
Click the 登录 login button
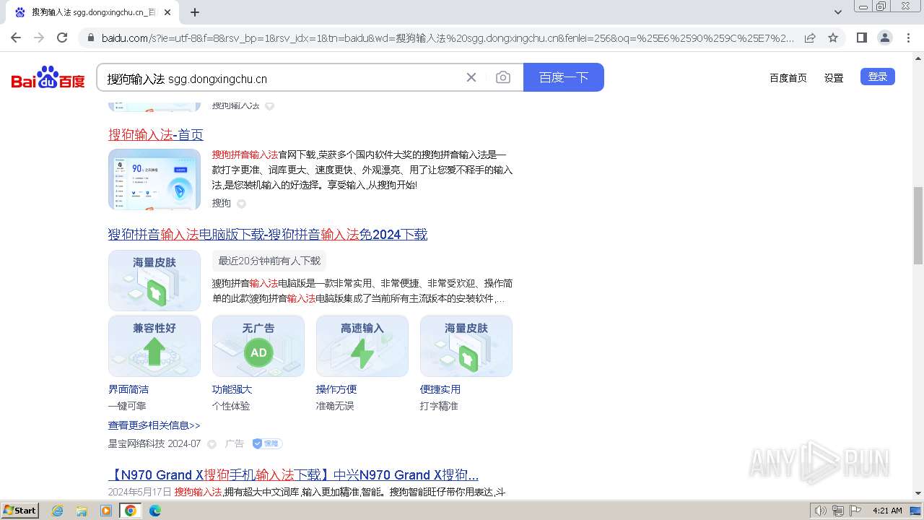click(x=878, y=77)
